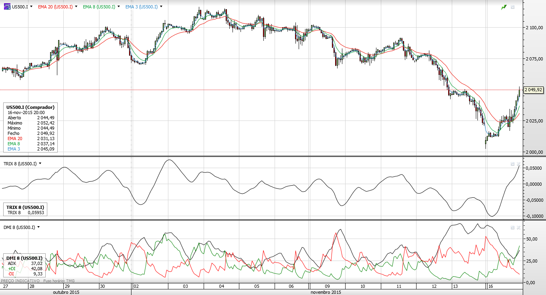The width and height of the screenshot is (546, 295).
Task: Click the red EMA 20 (US500.I) label
Action: (56, 7)
